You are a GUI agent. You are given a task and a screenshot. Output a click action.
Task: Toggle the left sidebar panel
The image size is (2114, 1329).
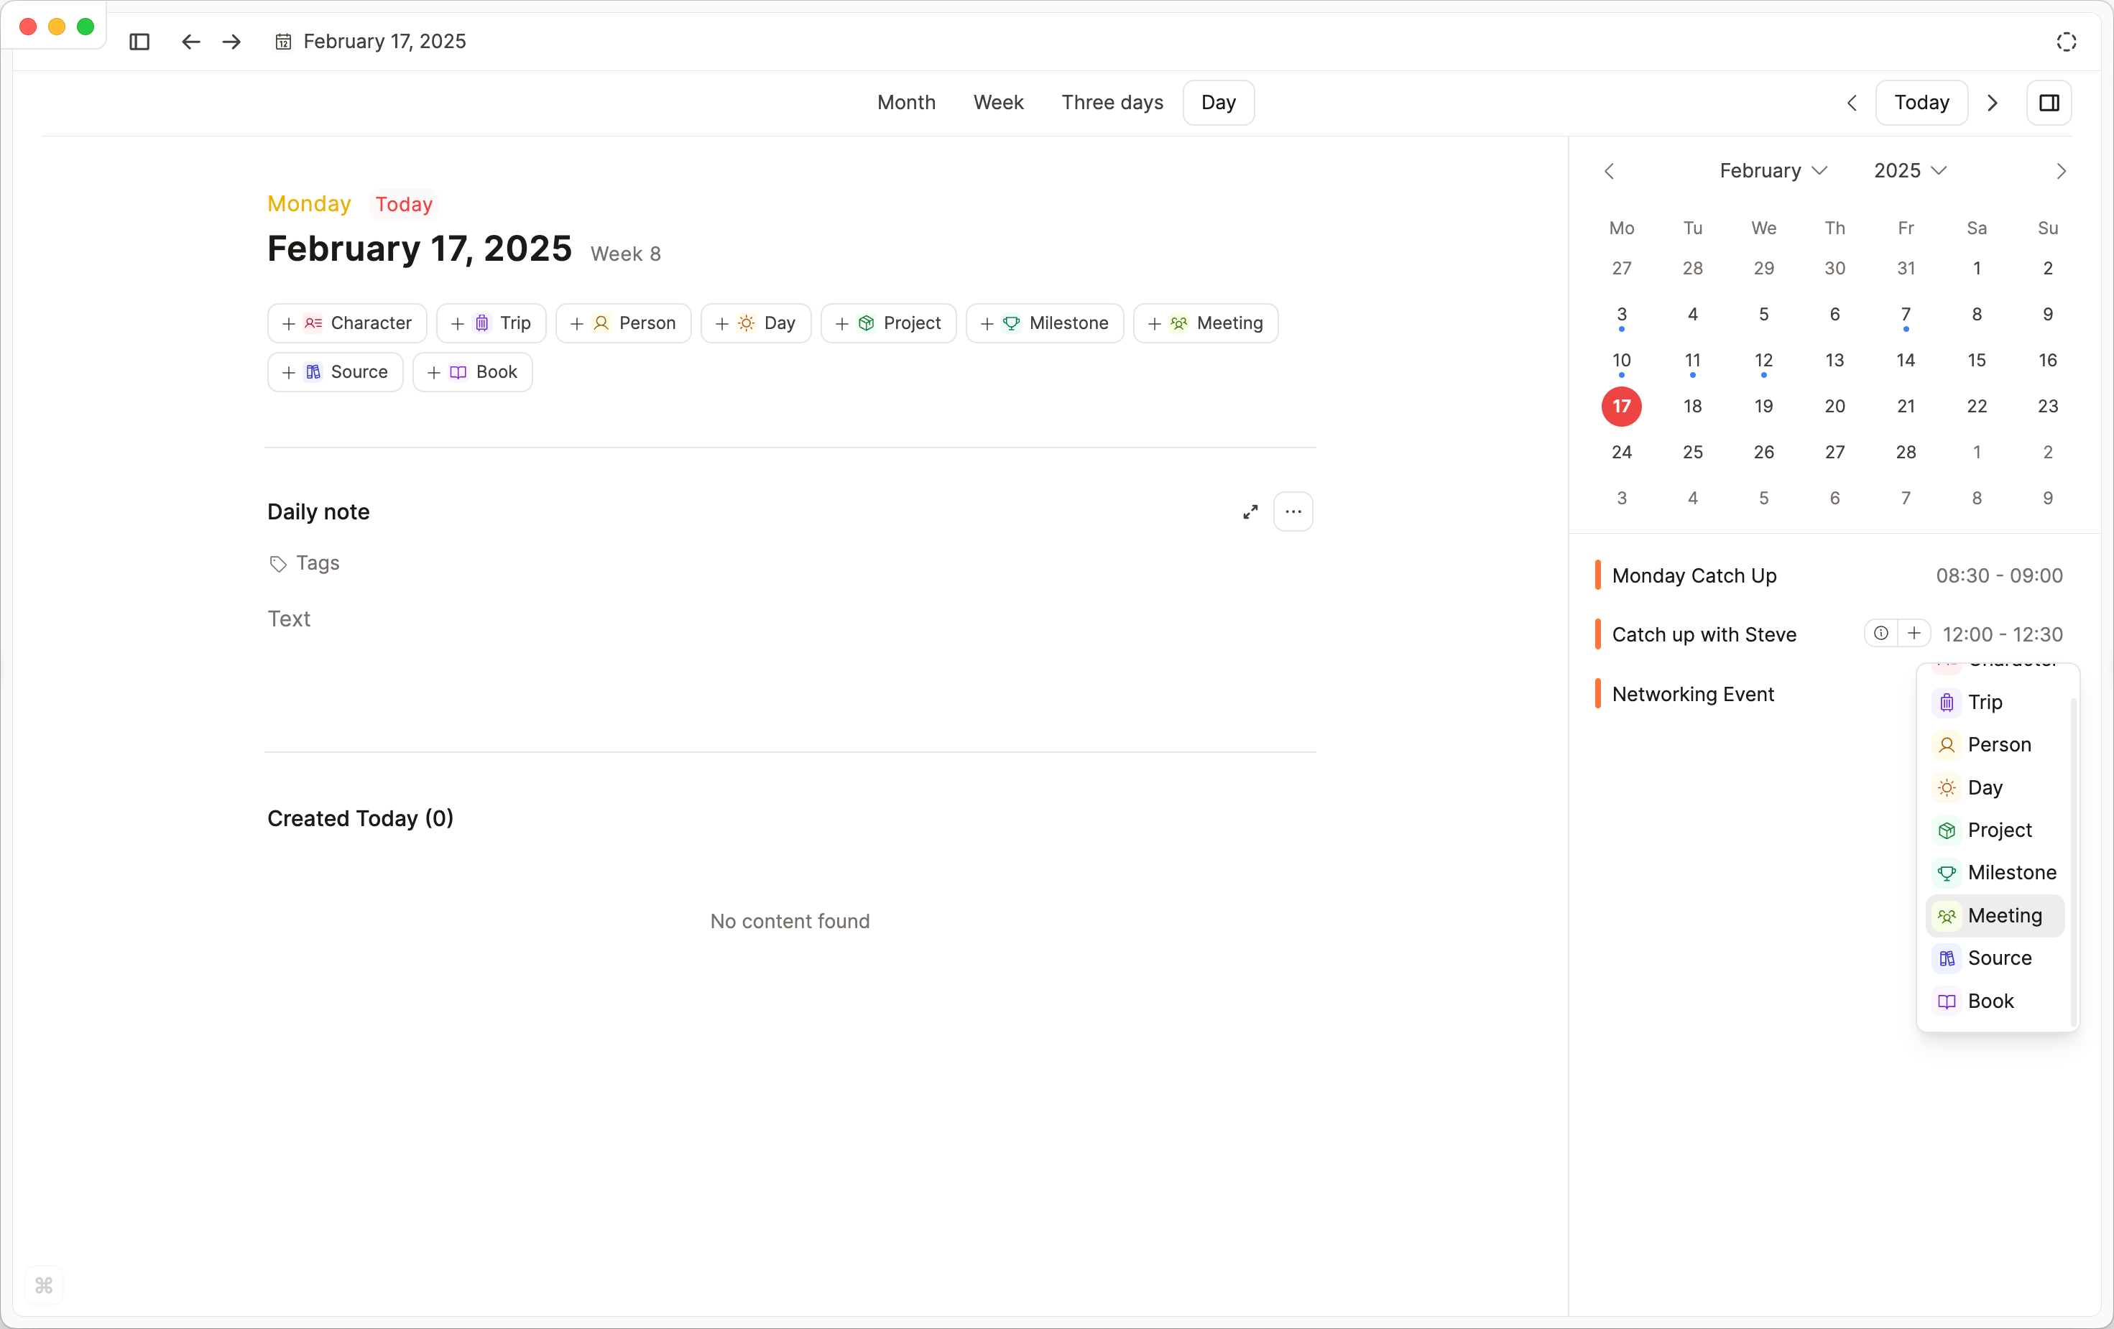click(139, 41)
